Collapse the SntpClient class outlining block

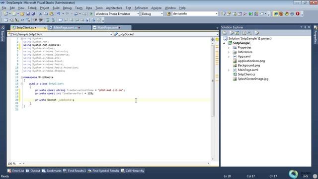click(22, 84)
